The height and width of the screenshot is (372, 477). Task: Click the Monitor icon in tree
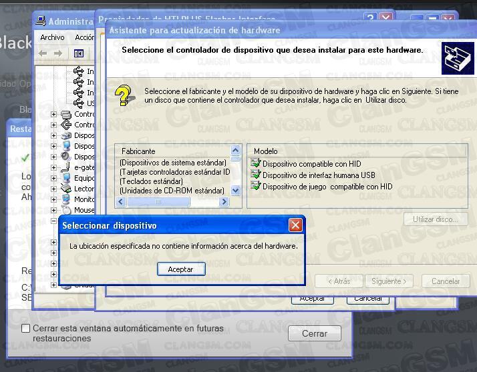(66, 199)
